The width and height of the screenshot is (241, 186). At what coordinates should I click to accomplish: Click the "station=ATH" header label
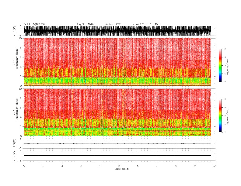[x=113, y=24]
